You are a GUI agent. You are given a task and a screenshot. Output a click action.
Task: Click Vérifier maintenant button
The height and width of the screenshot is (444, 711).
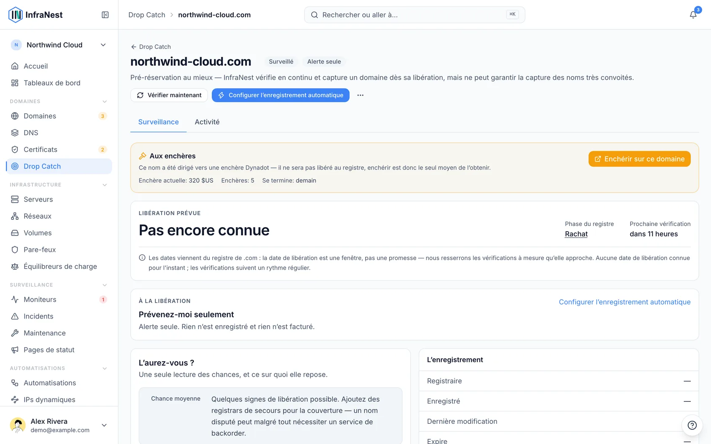point(169,95)
